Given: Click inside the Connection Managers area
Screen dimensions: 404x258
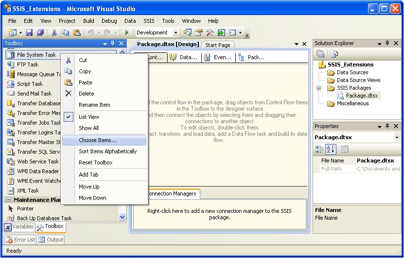Looking at the screenshot, I should 220,214.
